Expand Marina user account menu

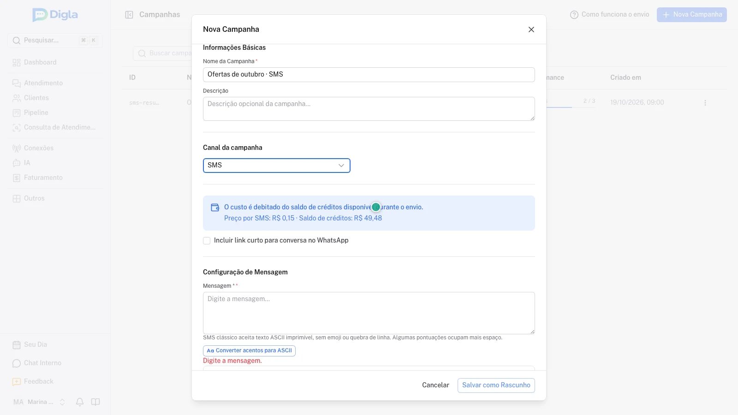(39, 402)
